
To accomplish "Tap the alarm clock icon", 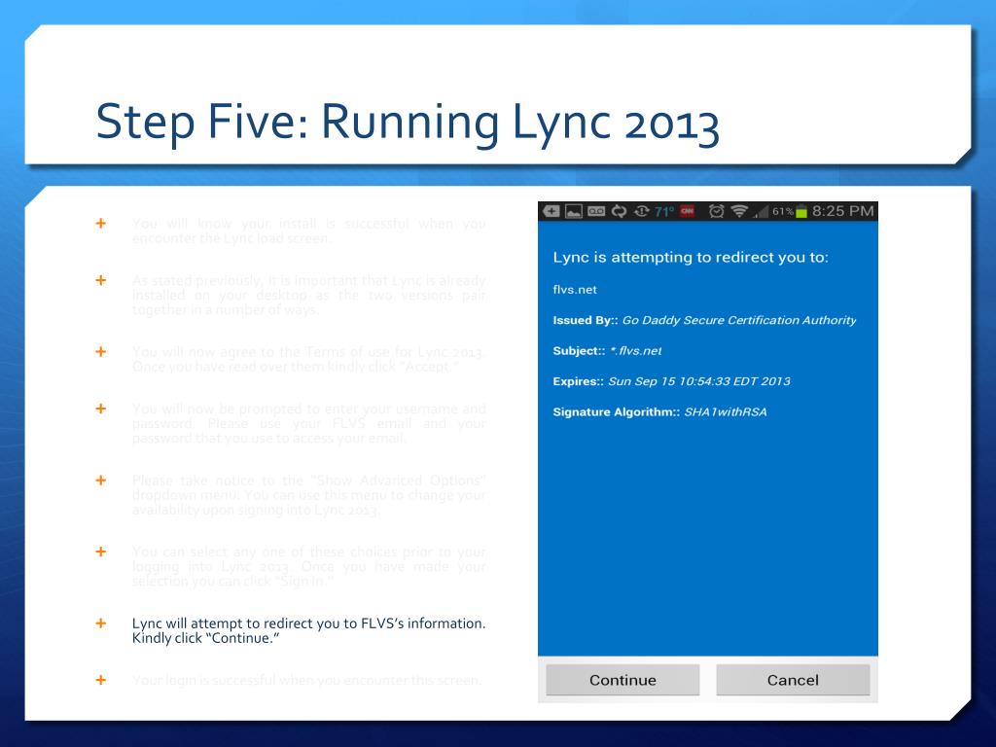I will coord(717,211).
